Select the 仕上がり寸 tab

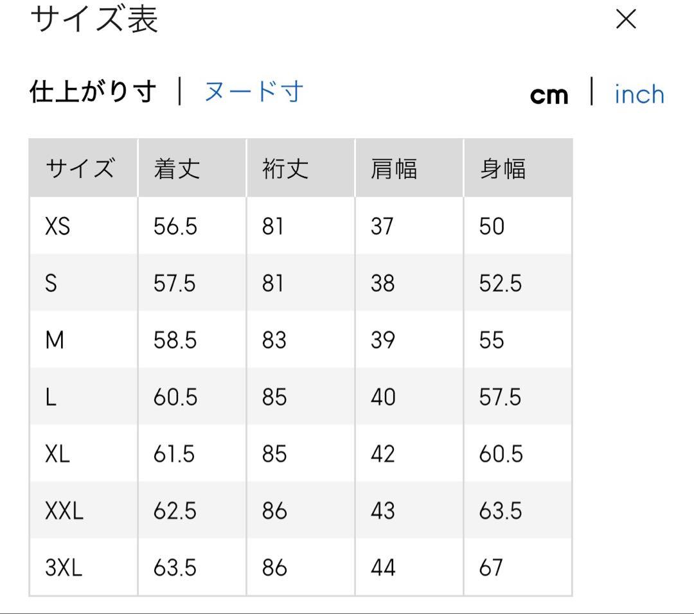tap(93, 92)
